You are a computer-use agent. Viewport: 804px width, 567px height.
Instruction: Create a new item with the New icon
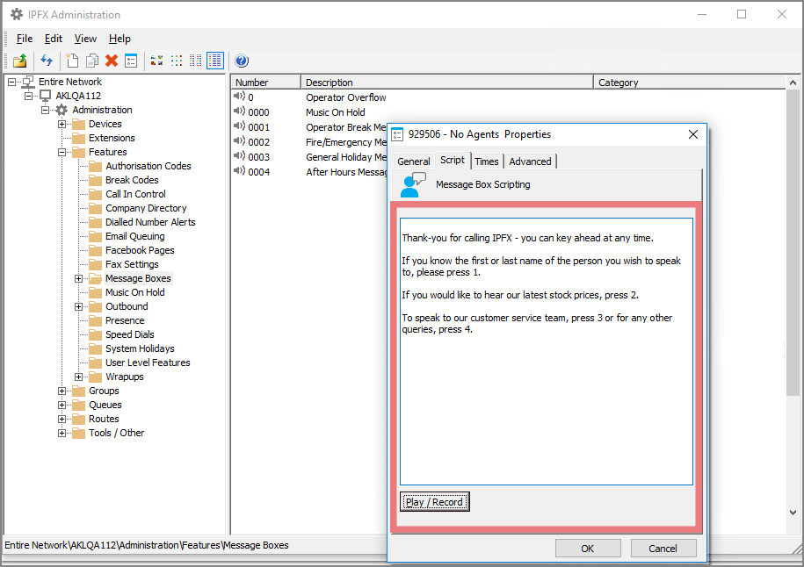coord(73,61)
